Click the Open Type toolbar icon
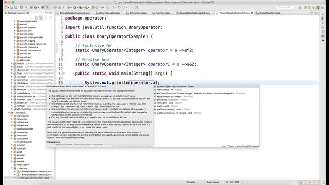This screenshot has height=185, width=329. [x=93, y=7]
